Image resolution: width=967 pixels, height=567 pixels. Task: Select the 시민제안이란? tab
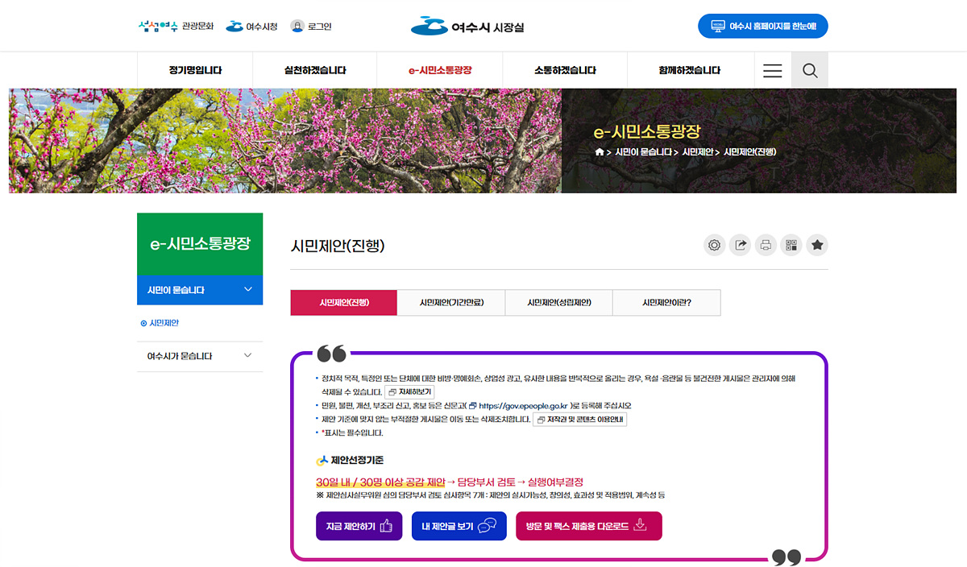(666, 303)
